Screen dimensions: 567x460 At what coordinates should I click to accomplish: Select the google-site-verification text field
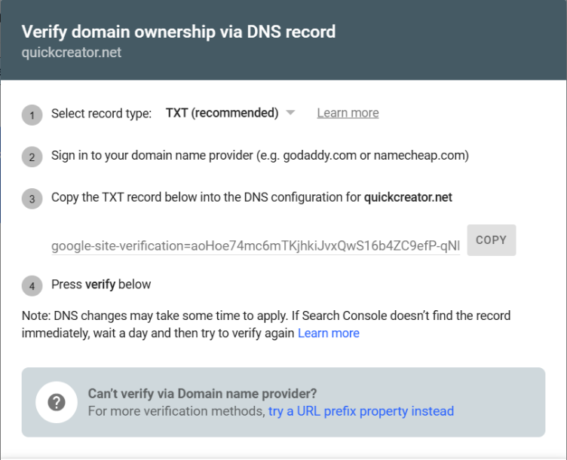tap(256, 246)
